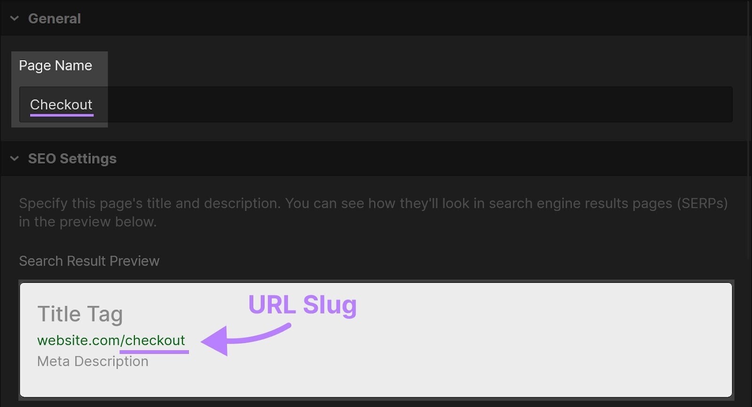This screenshot has width=752, height=407.
Task: Select the Checkout page name text
Action: pyautogui.click(x=61, y=104)
